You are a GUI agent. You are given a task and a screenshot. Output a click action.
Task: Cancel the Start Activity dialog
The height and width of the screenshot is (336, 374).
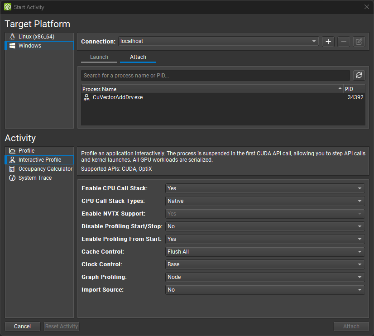(22, 326)
